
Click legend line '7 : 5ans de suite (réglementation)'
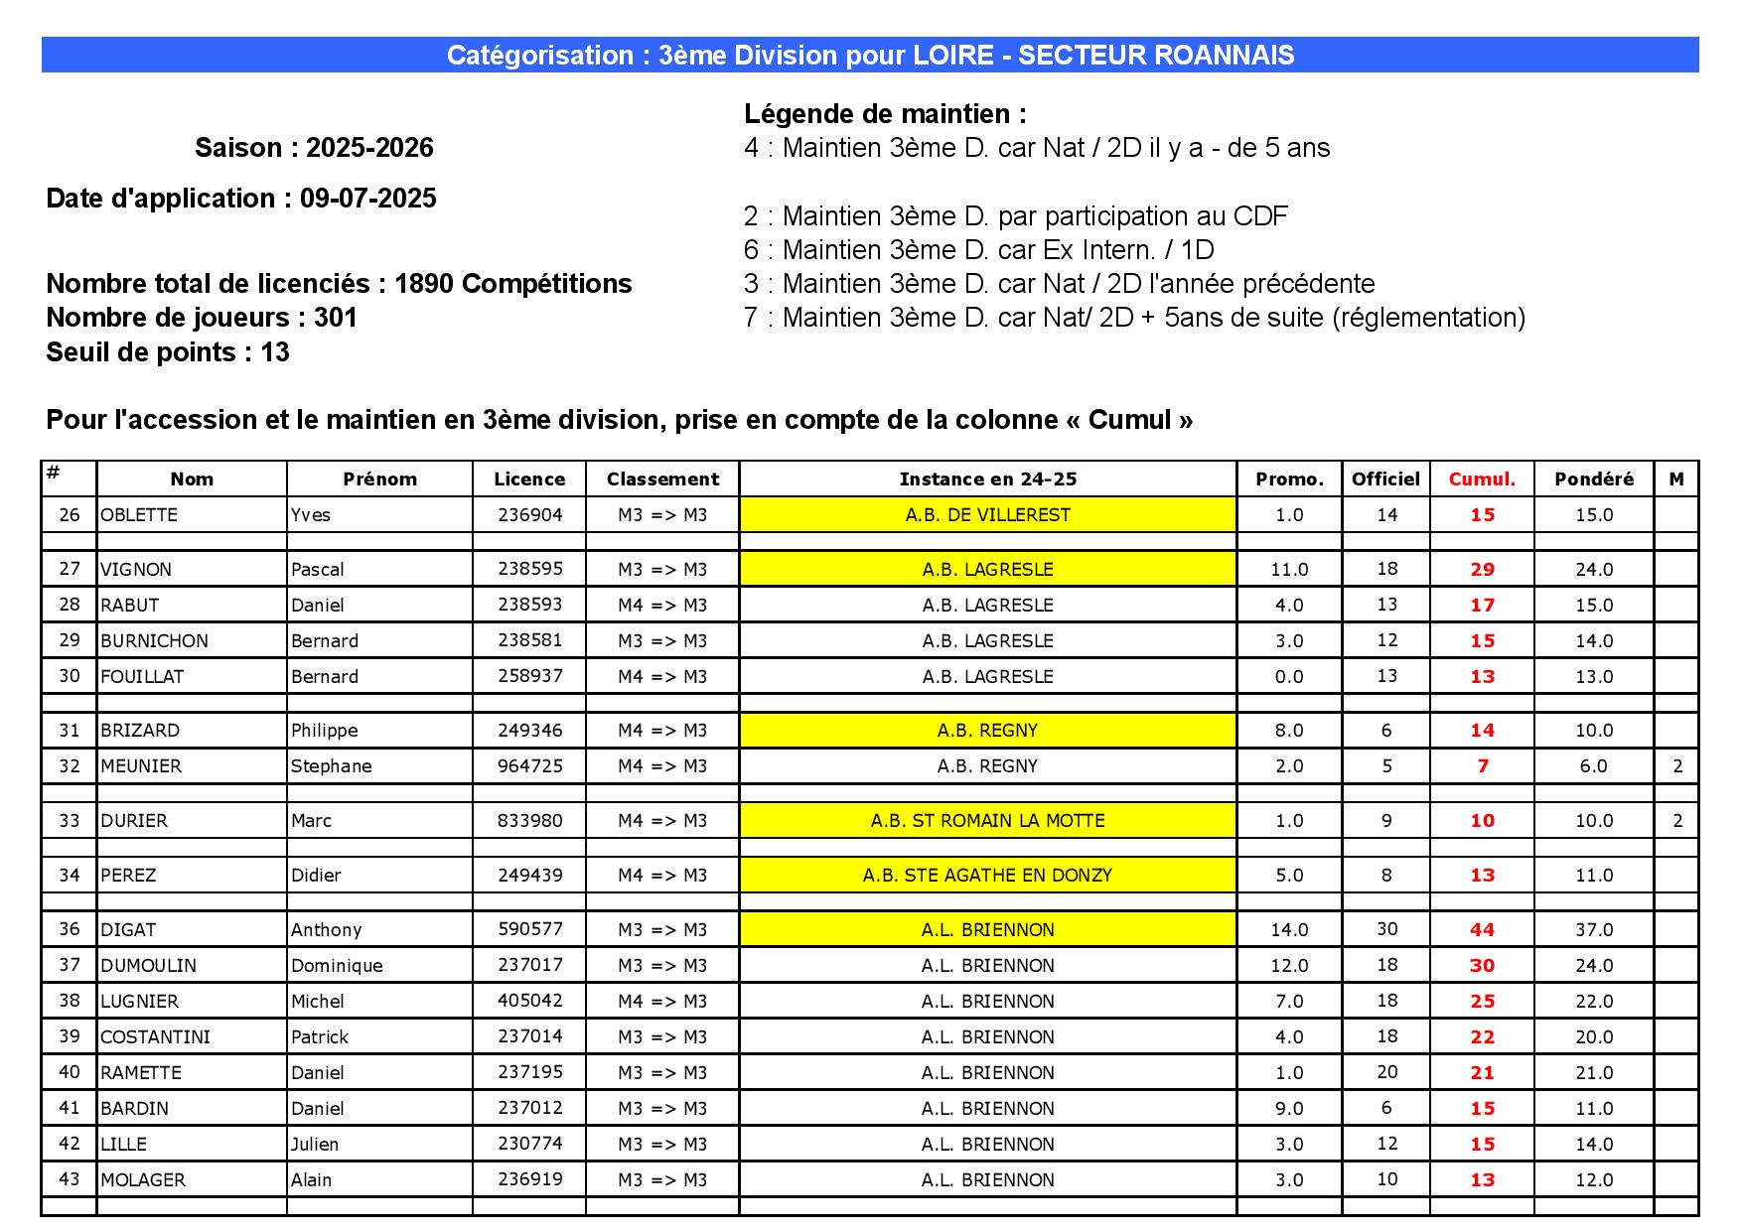click(1134, 318)
